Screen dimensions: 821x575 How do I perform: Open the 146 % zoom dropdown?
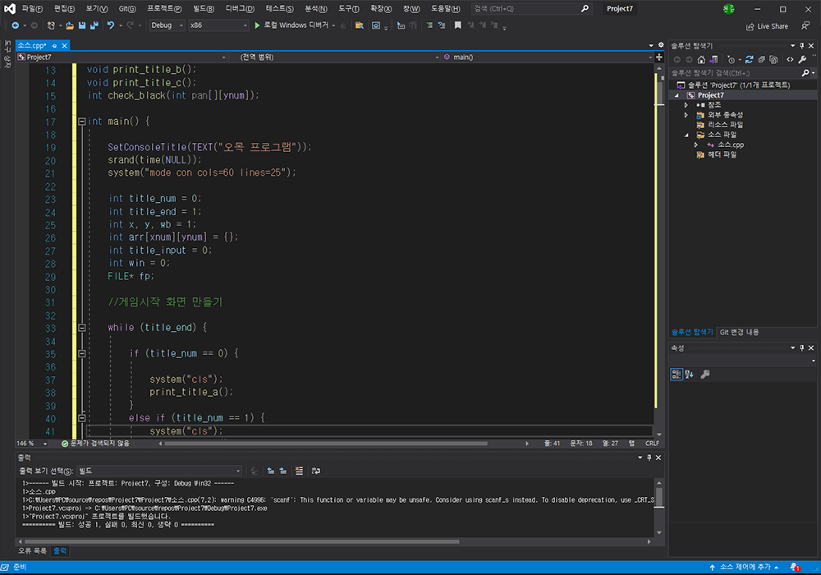(x=31, y=444)
